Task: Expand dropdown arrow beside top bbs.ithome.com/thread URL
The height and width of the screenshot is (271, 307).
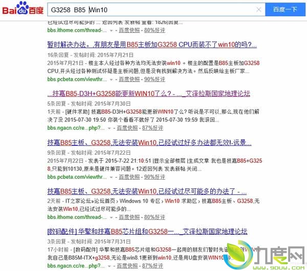Action: pyautogui.click(x=111, y=31)
